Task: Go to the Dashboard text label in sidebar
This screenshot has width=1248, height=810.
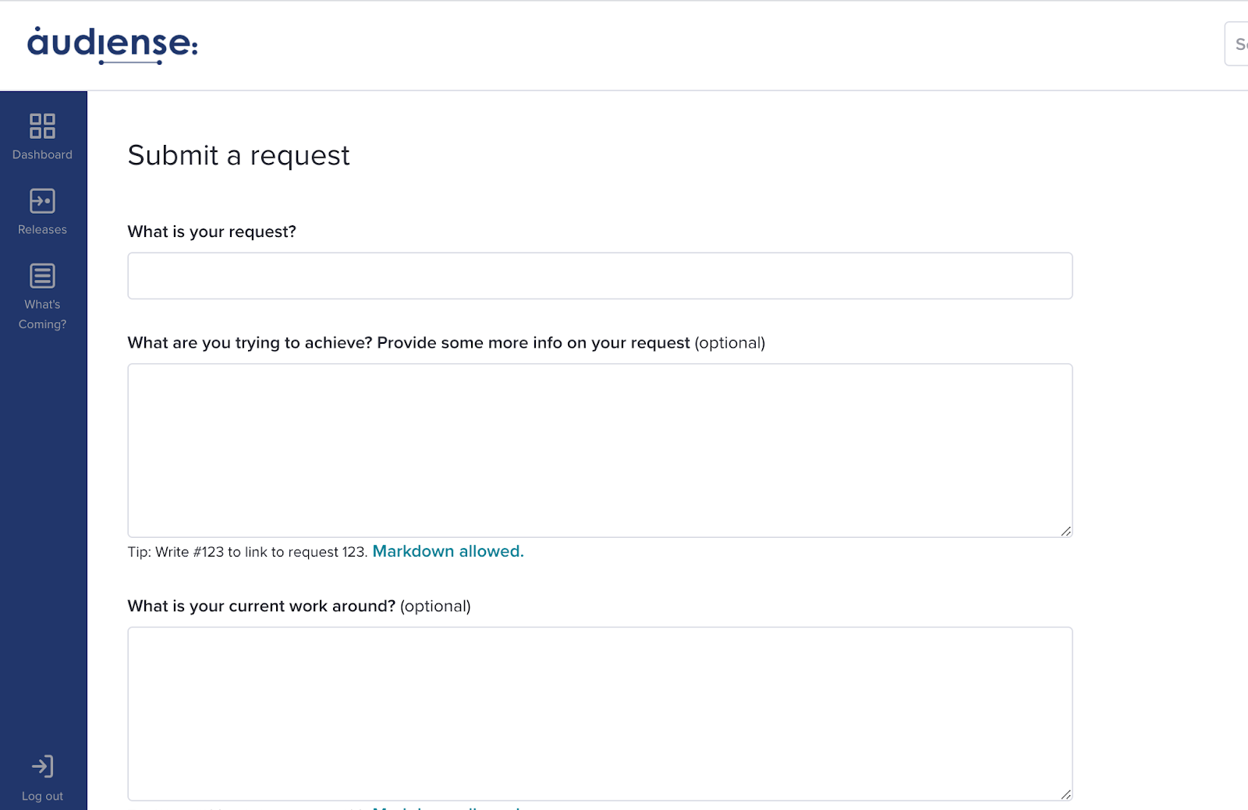Action: pos(42,154)
